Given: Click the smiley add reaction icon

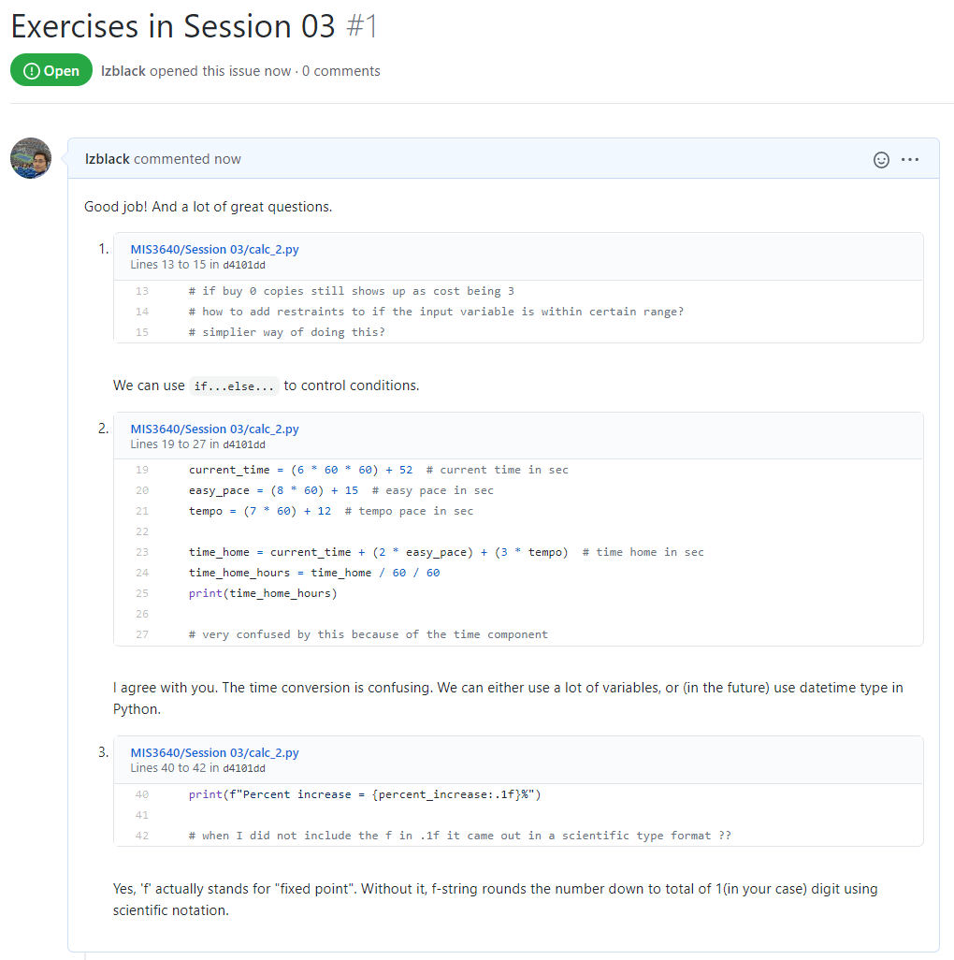Looking at the screenshot, I should click(880, 160).
